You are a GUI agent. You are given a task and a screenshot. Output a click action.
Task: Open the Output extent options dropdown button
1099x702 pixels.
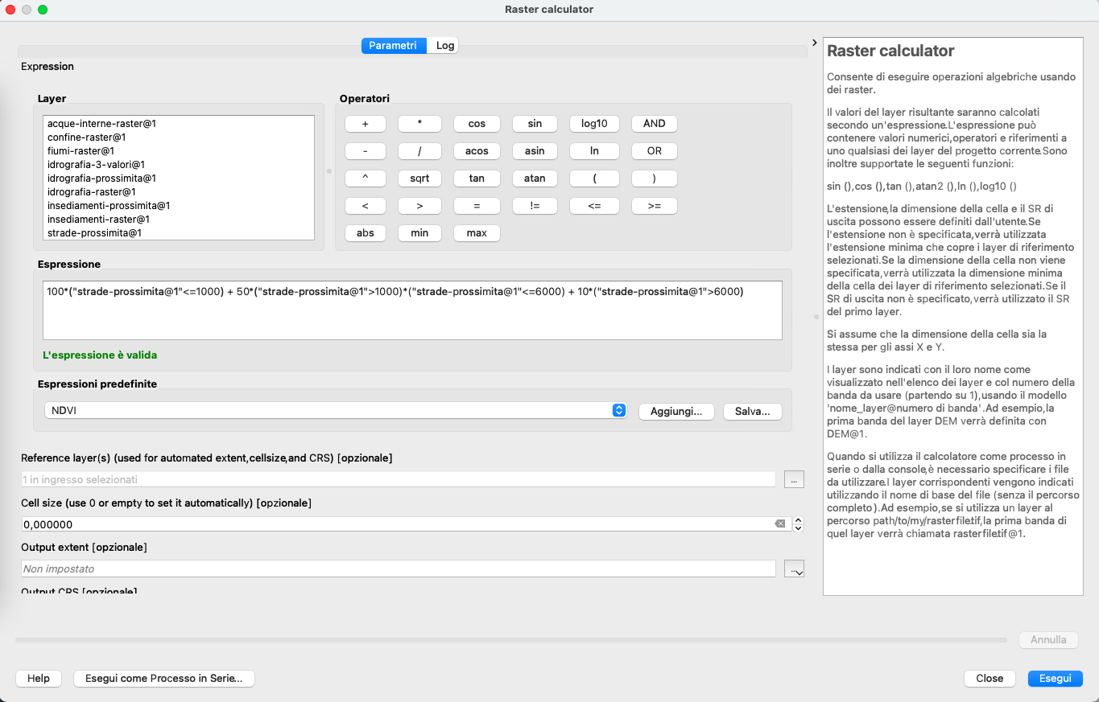(794, 569)
